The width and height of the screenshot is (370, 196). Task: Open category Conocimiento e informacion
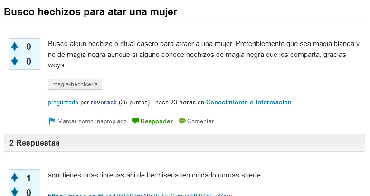coord(249,102)
